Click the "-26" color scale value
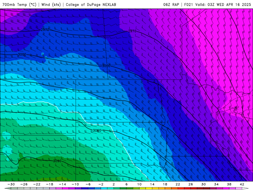Screen dimensions: 253x190 click(x=24, y=184)
